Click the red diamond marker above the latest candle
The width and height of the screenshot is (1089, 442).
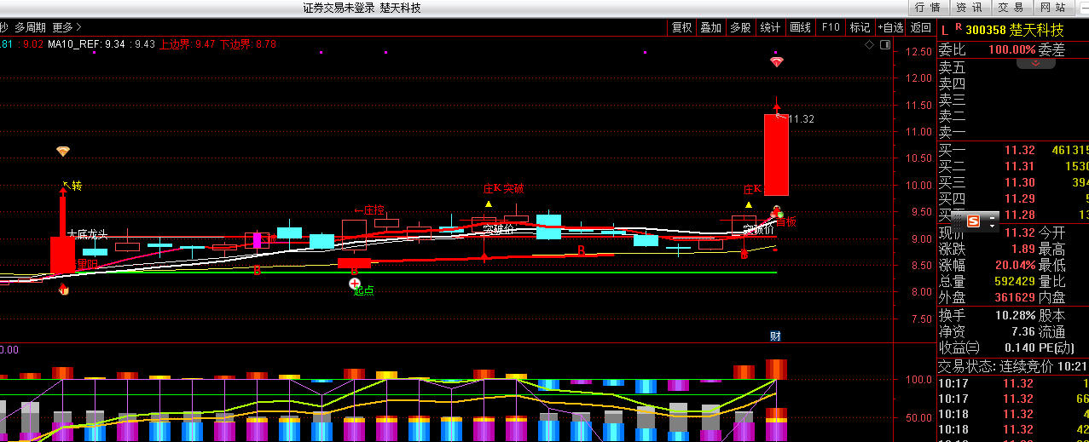777,62
